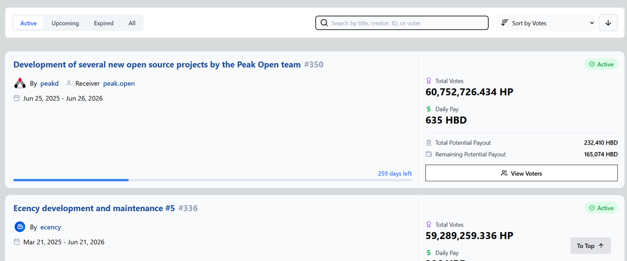Screen dimensions: 627x261
Task: Toggle sort direction arrow button
Action: (x=608, y=23)
